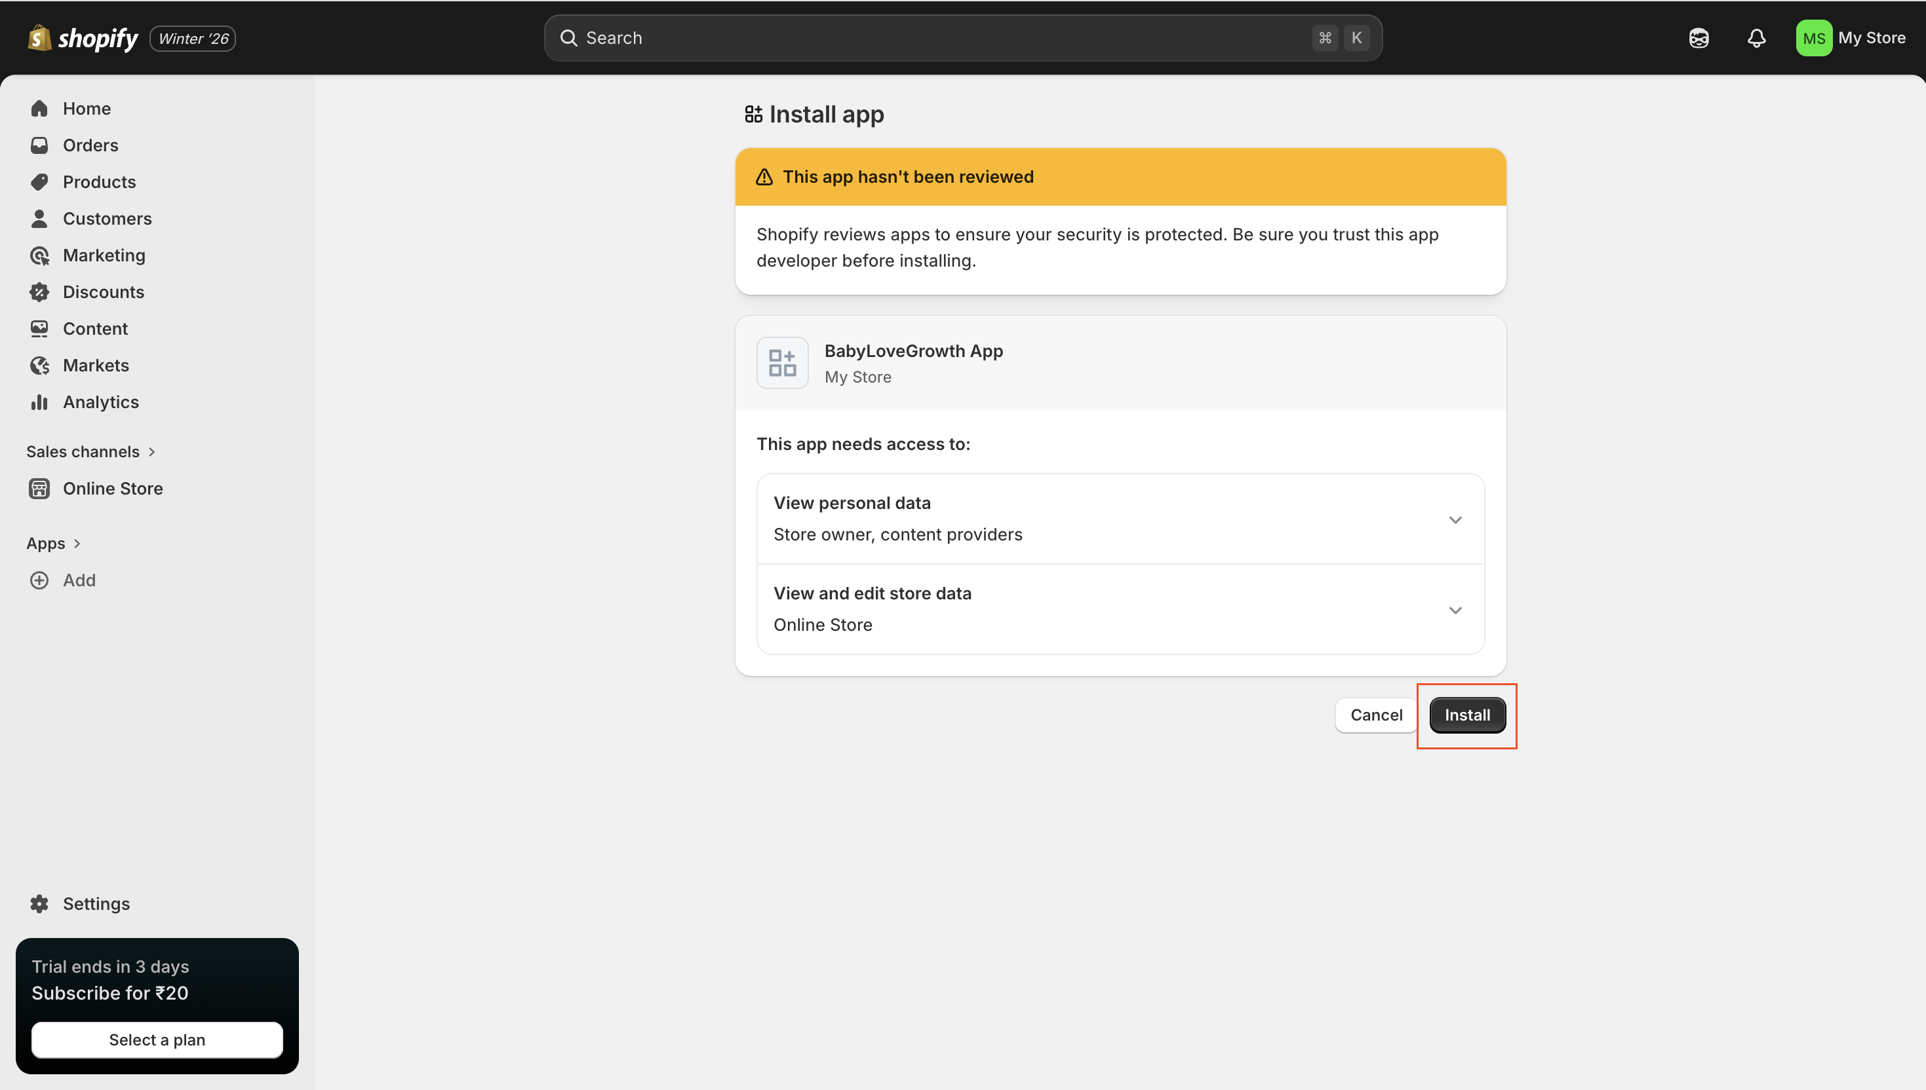Click the Settings gear icon
The height and width of the screenshot is (1090, 1926).
(x=39, y=903)
